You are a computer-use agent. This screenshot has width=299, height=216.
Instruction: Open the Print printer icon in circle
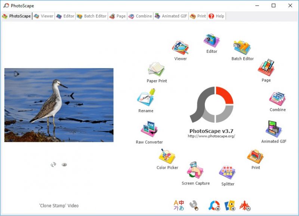click(255, 156)
